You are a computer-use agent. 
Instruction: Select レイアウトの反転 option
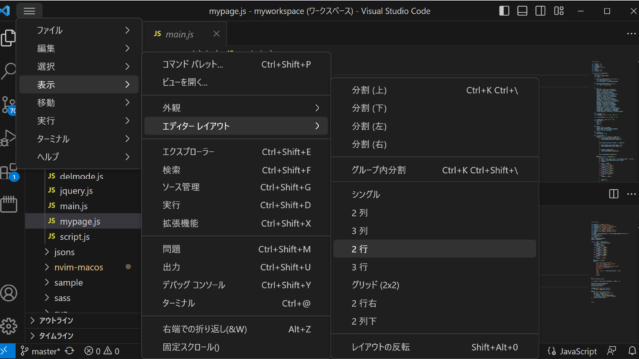click(435, 347)
